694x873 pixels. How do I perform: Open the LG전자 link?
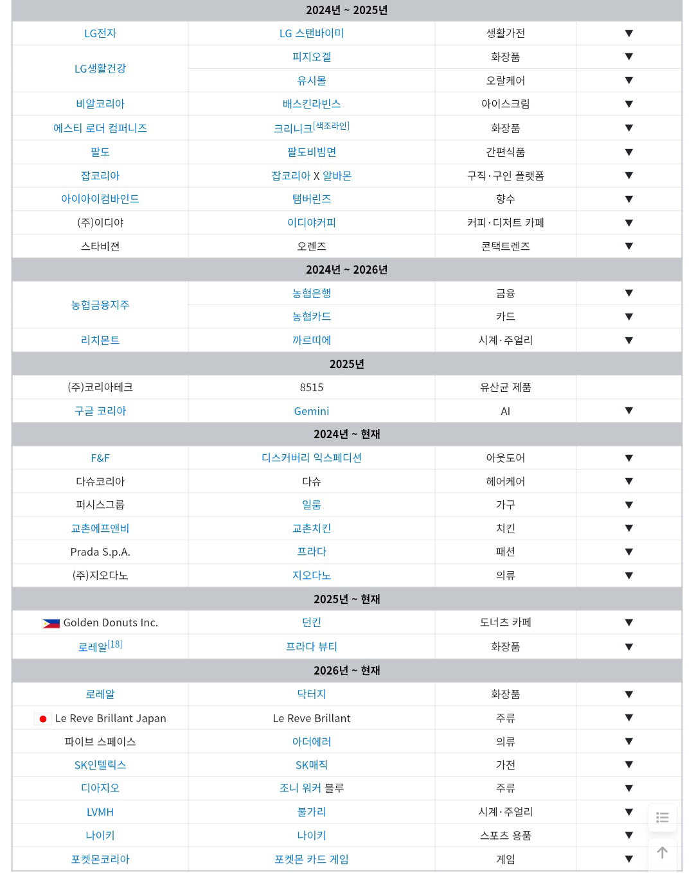click(x=100, y=33)
